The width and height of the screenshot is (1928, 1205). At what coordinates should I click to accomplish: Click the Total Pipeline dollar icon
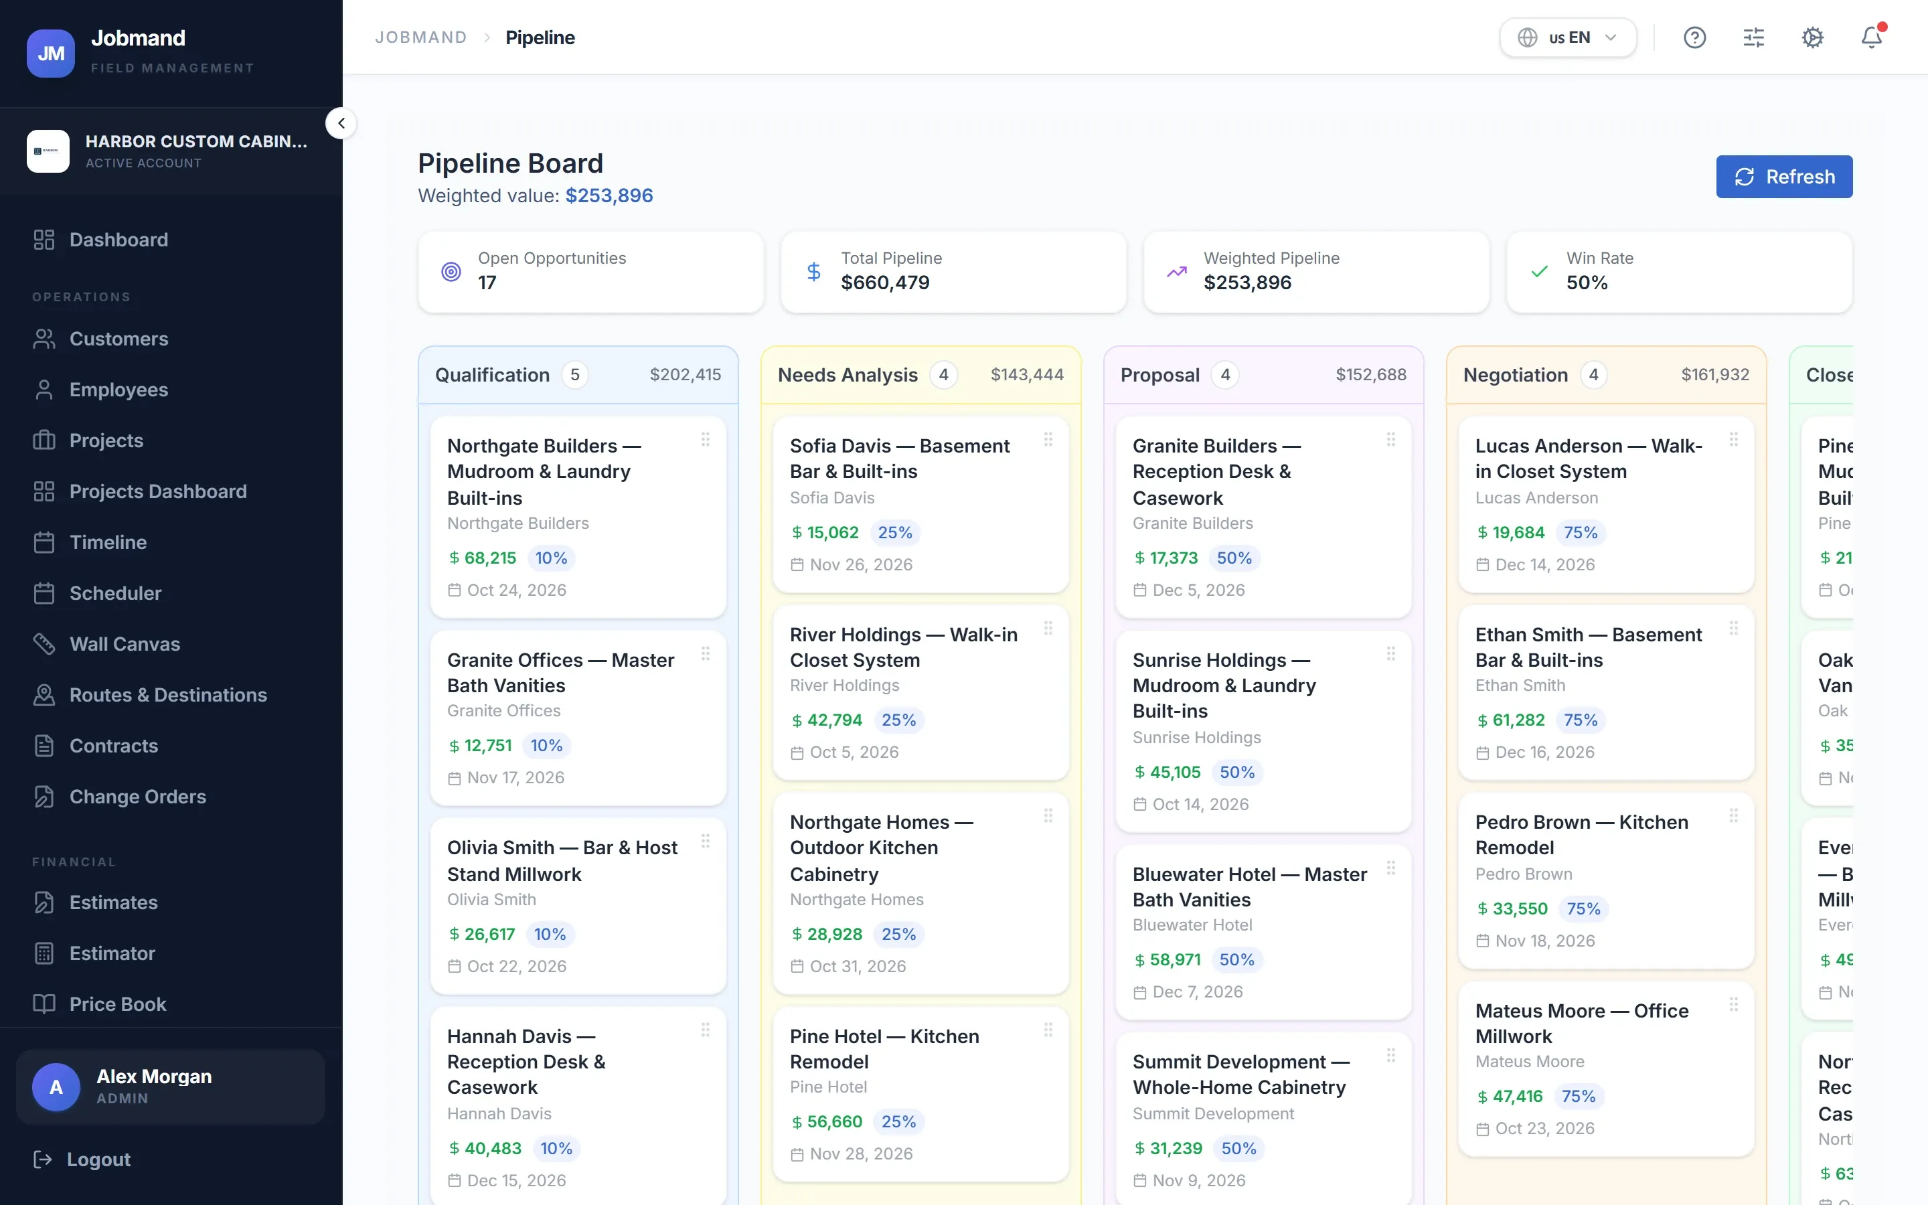(x=813, y=272)
